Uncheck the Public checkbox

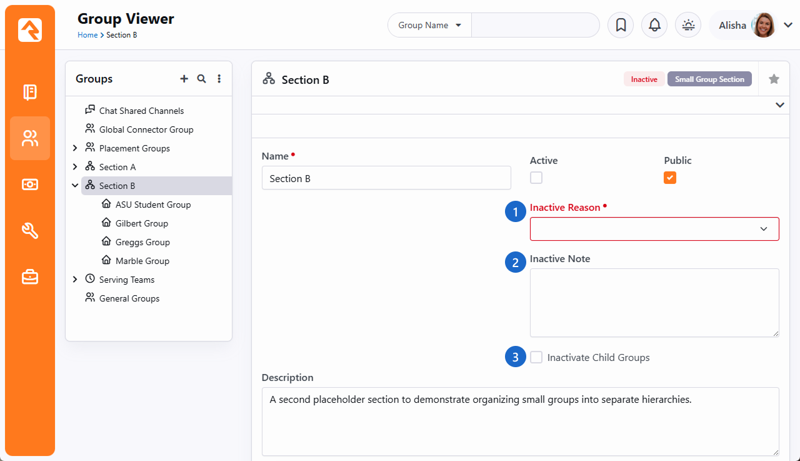click(x=670, y=178)
